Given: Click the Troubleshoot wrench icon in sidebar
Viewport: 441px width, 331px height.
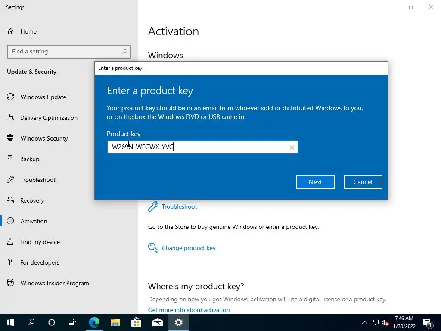Looking at the screenshot, I should (10, 179).
